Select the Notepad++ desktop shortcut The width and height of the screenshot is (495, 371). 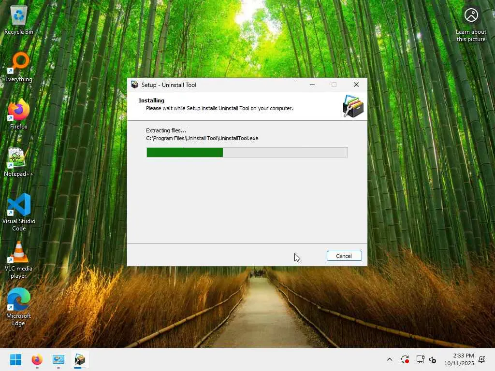(x=19, y=162)
